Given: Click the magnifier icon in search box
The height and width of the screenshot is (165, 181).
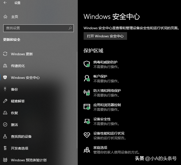Looking at the screenshot, I should 70,28.
